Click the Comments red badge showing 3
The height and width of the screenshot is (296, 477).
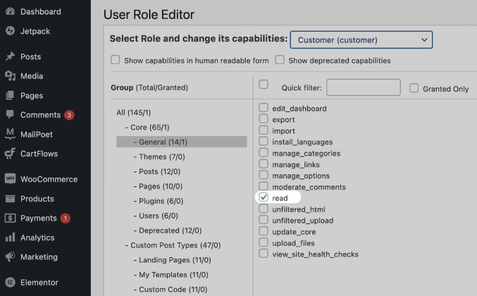tap(69, 115)
